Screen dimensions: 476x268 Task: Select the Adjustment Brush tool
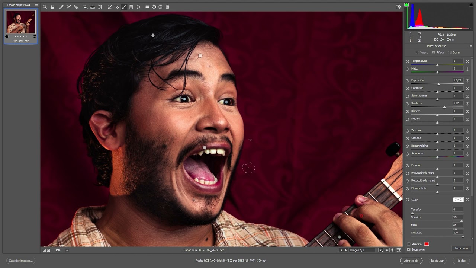tap(124, 7)
